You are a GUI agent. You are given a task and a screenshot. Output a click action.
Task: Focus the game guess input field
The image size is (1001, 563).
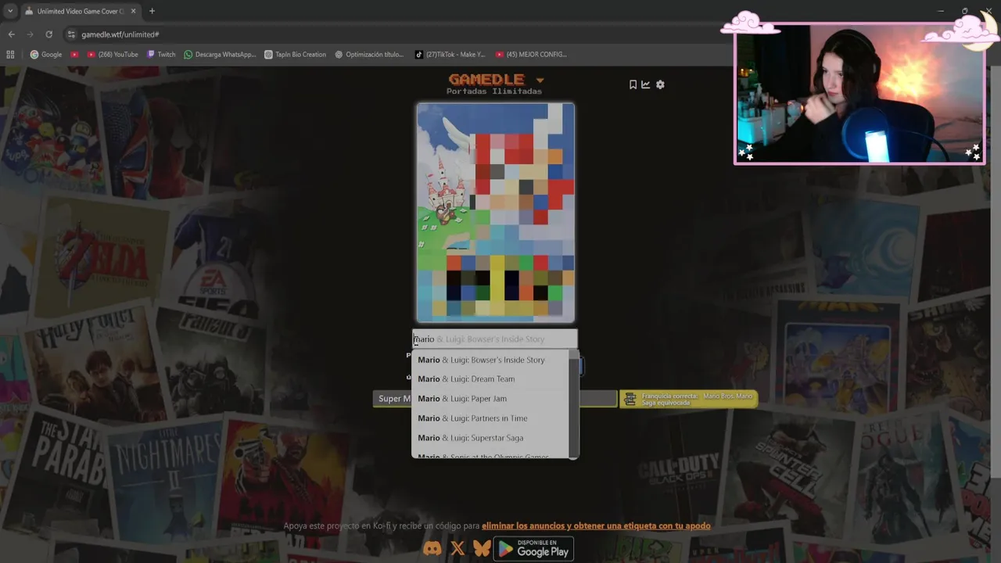point(495,339)
